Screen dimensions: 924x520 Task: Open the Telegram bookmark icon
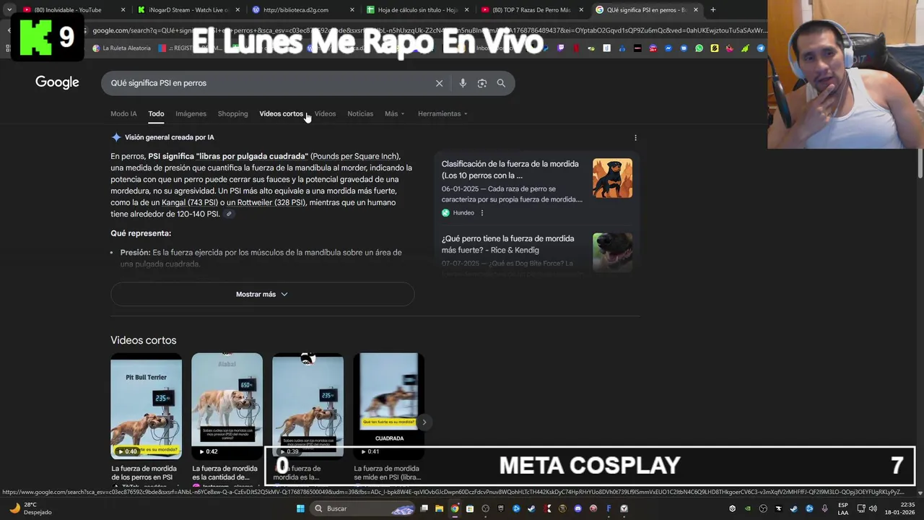point(761,48)
